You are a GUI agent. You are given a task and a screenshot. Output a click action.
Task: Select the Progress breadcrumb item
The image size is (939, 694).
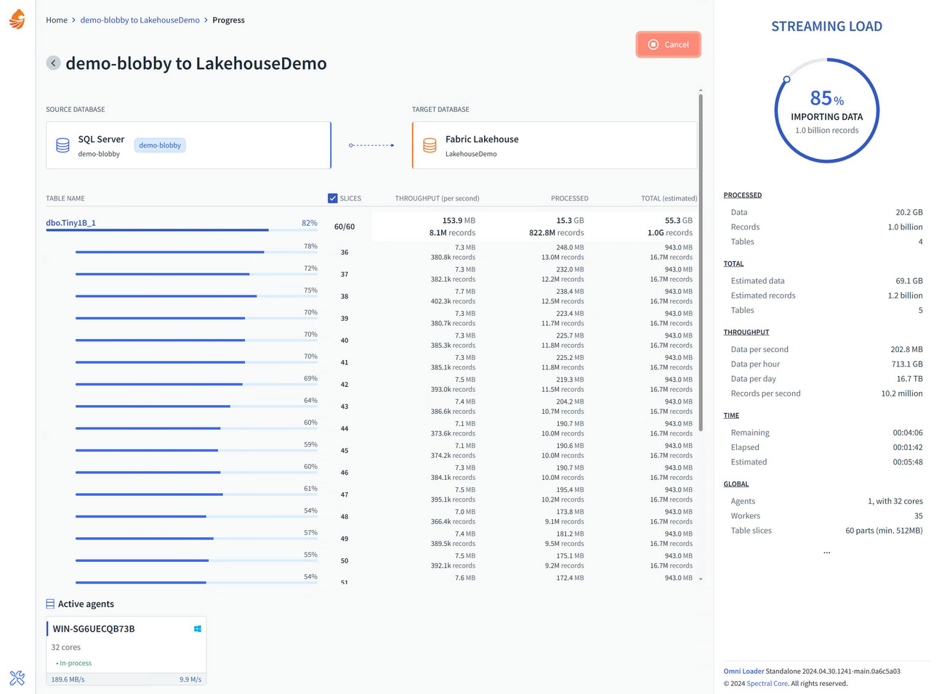click(x=228, y=20)
